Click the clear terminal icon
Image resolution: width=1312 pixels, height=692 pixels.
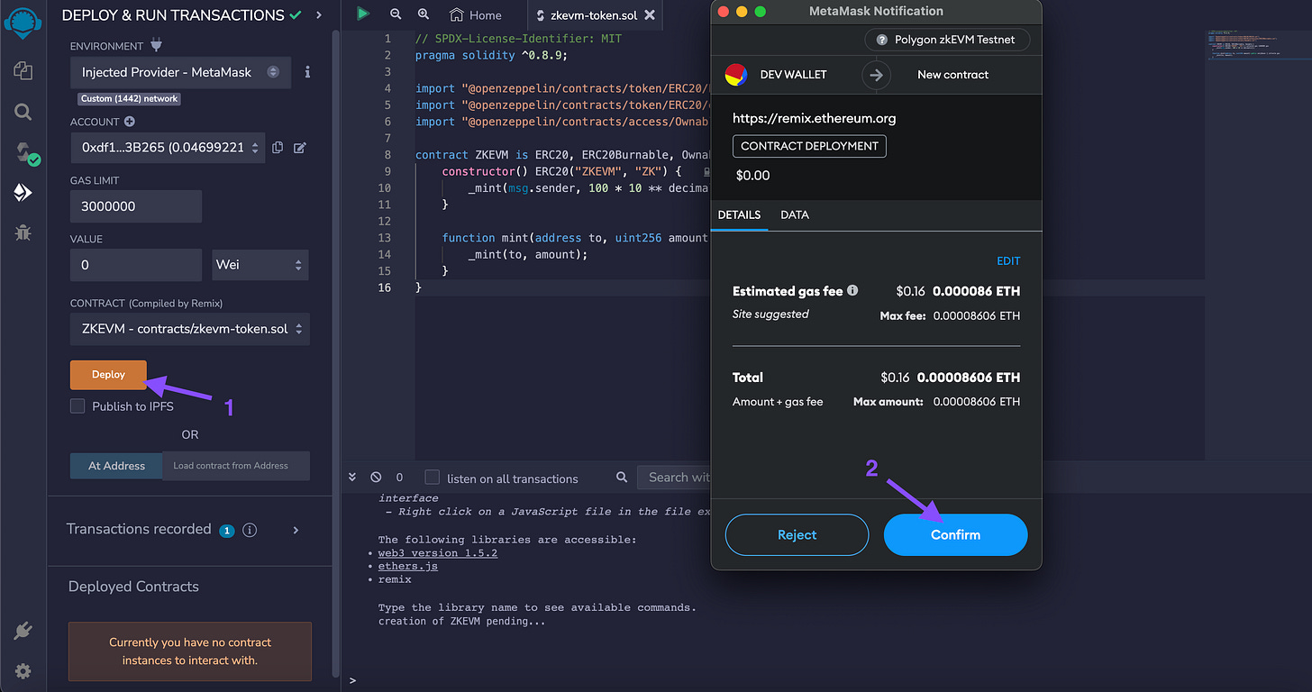[x=376, y=478]
